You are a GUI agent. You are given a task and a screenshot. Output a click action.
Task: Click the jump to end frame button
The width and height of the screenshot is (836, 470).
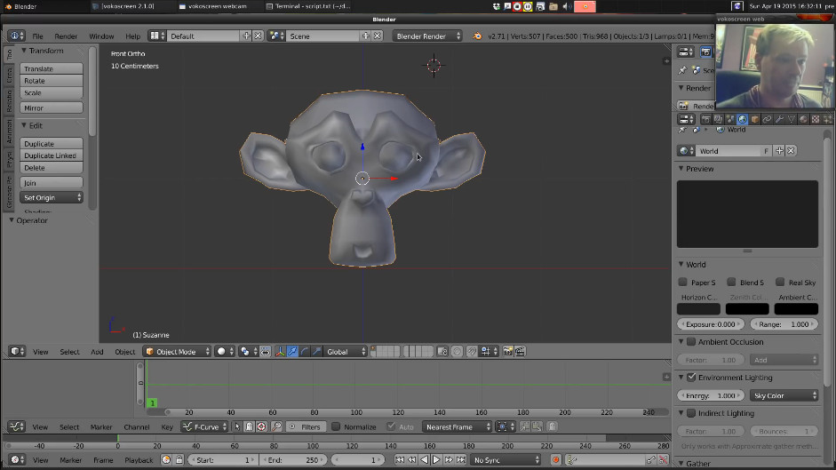point(459,460)
